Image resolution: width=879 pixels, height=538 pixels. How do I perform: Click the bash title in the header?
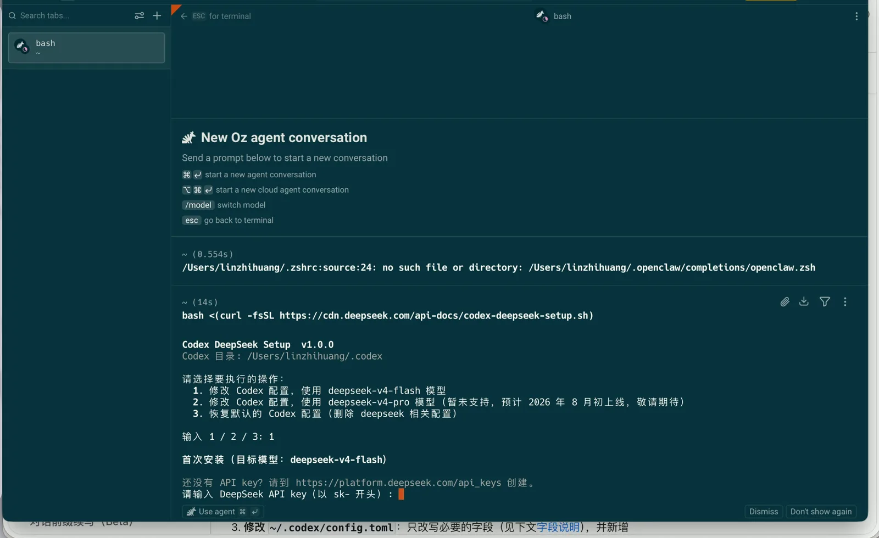click(x=562, y=16)
